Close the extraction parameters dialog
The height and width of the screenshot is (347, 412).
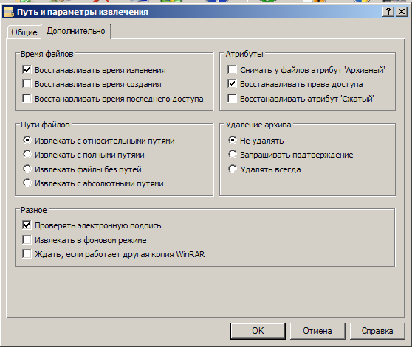point(402,12)
